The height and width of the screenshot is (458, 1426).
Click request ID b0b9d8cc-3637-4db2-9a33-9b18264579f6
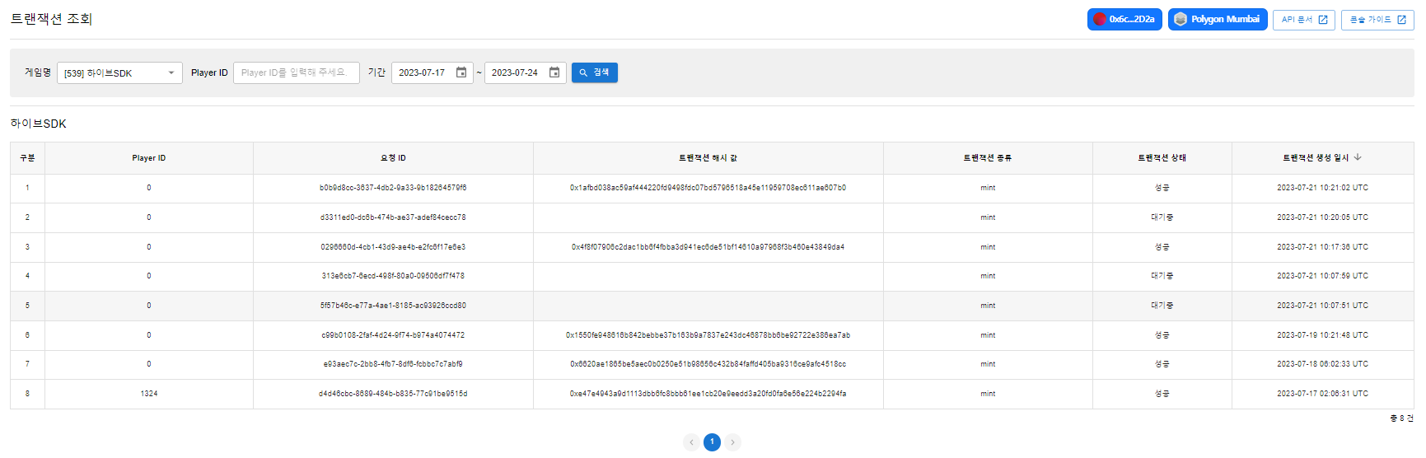coord(393,188)
